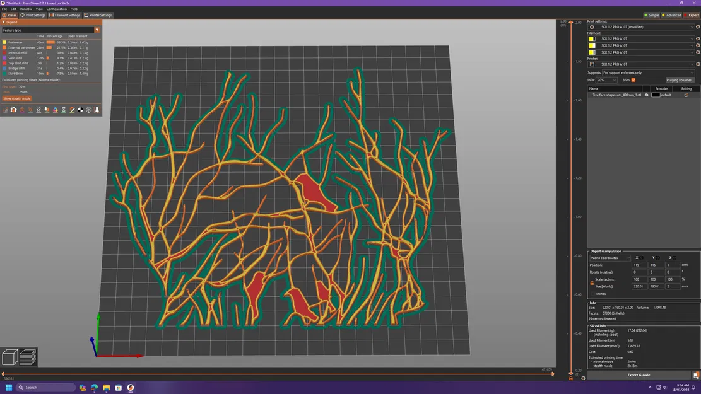Open the Infill percentage dropdown

606,80
